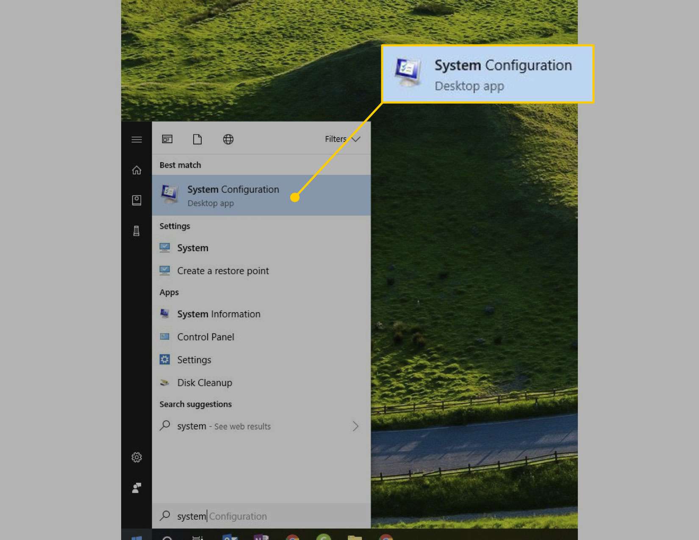Click 'Desktop app' text under System Configuration
This screenshot has height=540, width=699.
click(211, 203)
